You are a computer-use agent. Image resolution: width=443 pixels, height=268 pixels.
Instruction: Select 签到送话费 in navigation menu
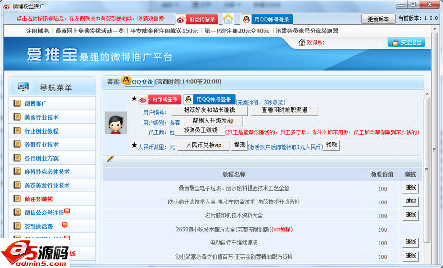pos(38,226)
